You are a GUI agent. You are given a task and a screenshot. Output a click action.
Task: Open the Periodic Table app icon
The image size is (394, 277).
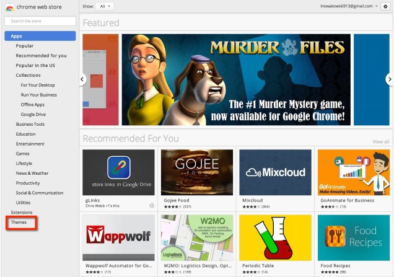[275, 237]
